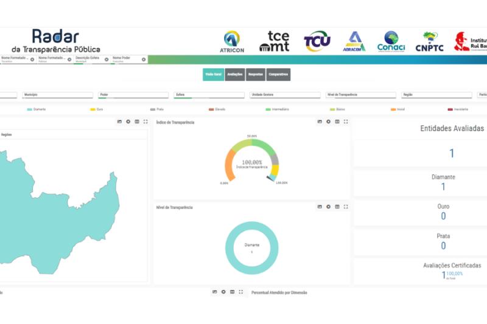Select the Visão Geral button
This screenshot has height=324, width=487.
(x=213, y=74)
